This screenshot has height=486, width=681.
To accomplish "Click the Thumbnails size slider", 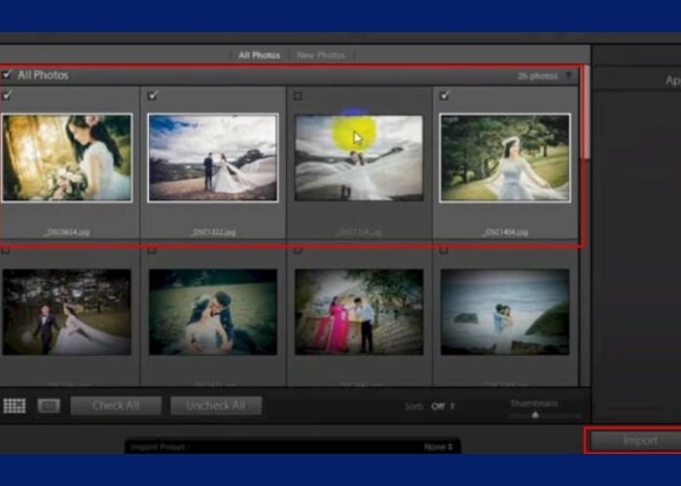I will 534,415.
